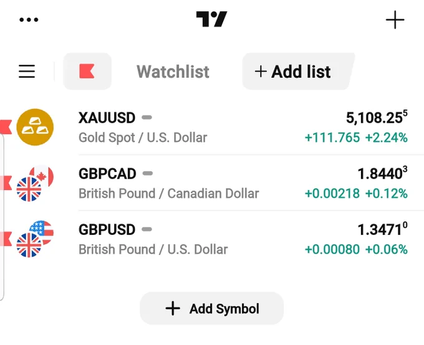Click the plus icon at top right

click(x=395, y=20)
